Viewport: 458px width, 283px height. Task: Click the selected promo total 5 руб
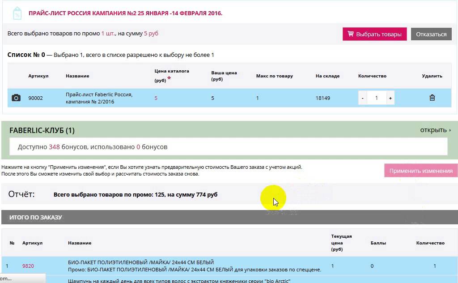(x=151, y=33)
